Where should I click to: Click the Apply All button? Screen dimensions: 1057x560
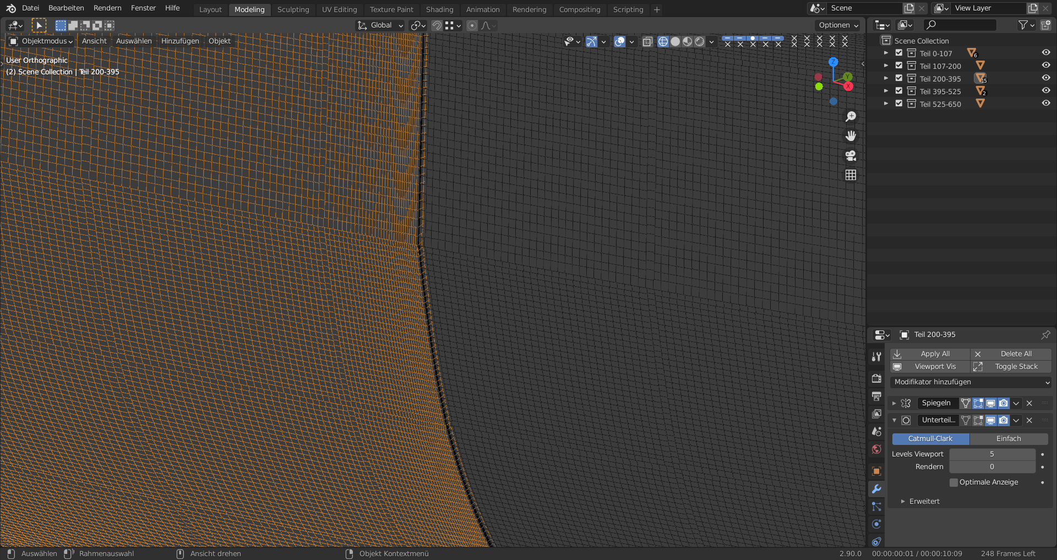point(930,354)
